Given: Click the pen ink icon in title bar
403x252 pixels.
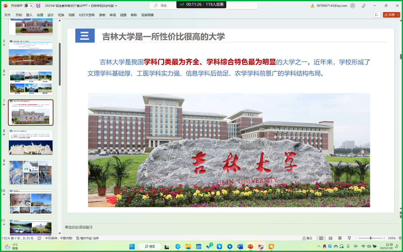Looking at the screenshot, I should tap(364, 6).
